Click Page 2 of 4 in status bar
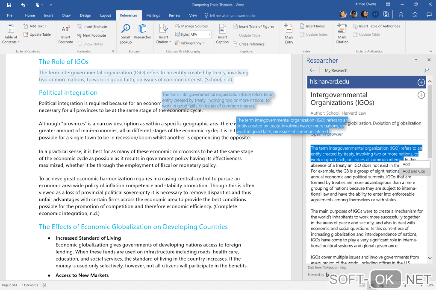This screenshot has width=436, height=290. pyautogui.click(x=9, y=285)
